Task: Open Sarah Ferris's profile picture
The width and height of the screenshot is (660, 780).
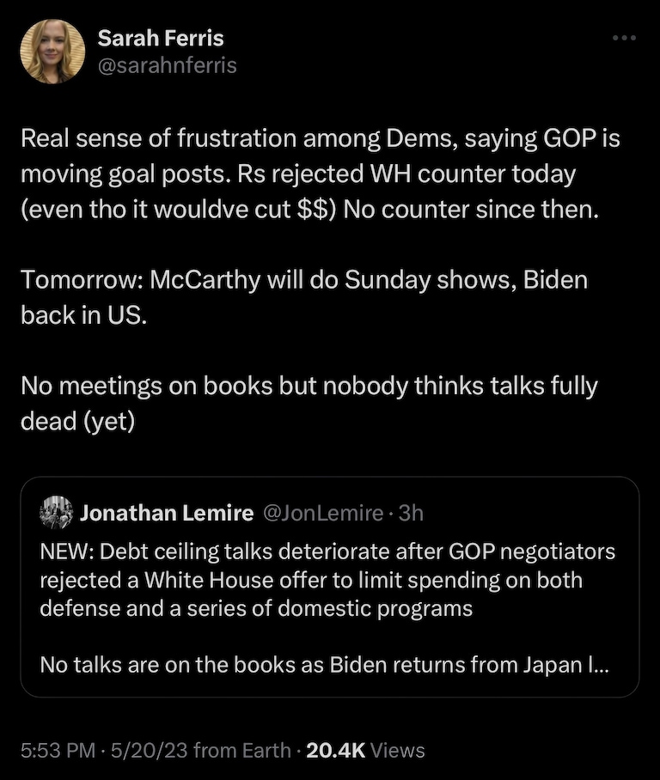Action: pyautogui.click(x=52, y=52)
